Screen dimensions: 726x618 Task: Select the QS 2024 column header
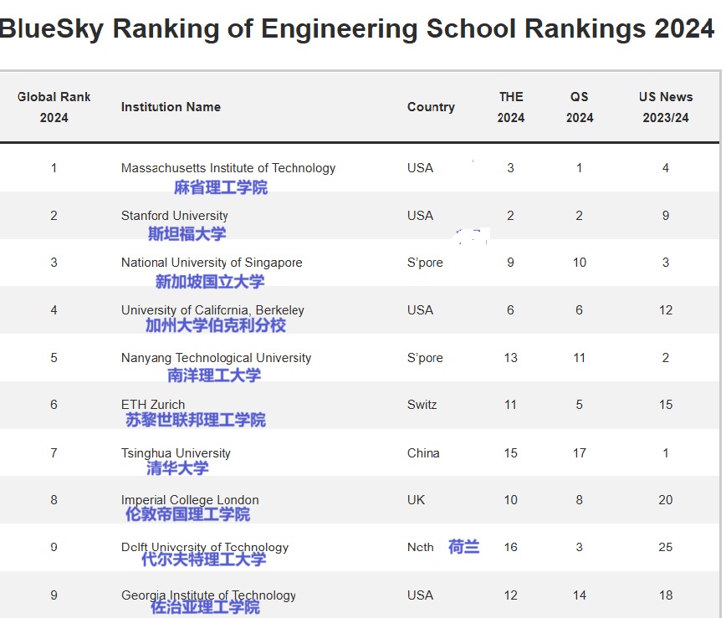pos(579,107)
